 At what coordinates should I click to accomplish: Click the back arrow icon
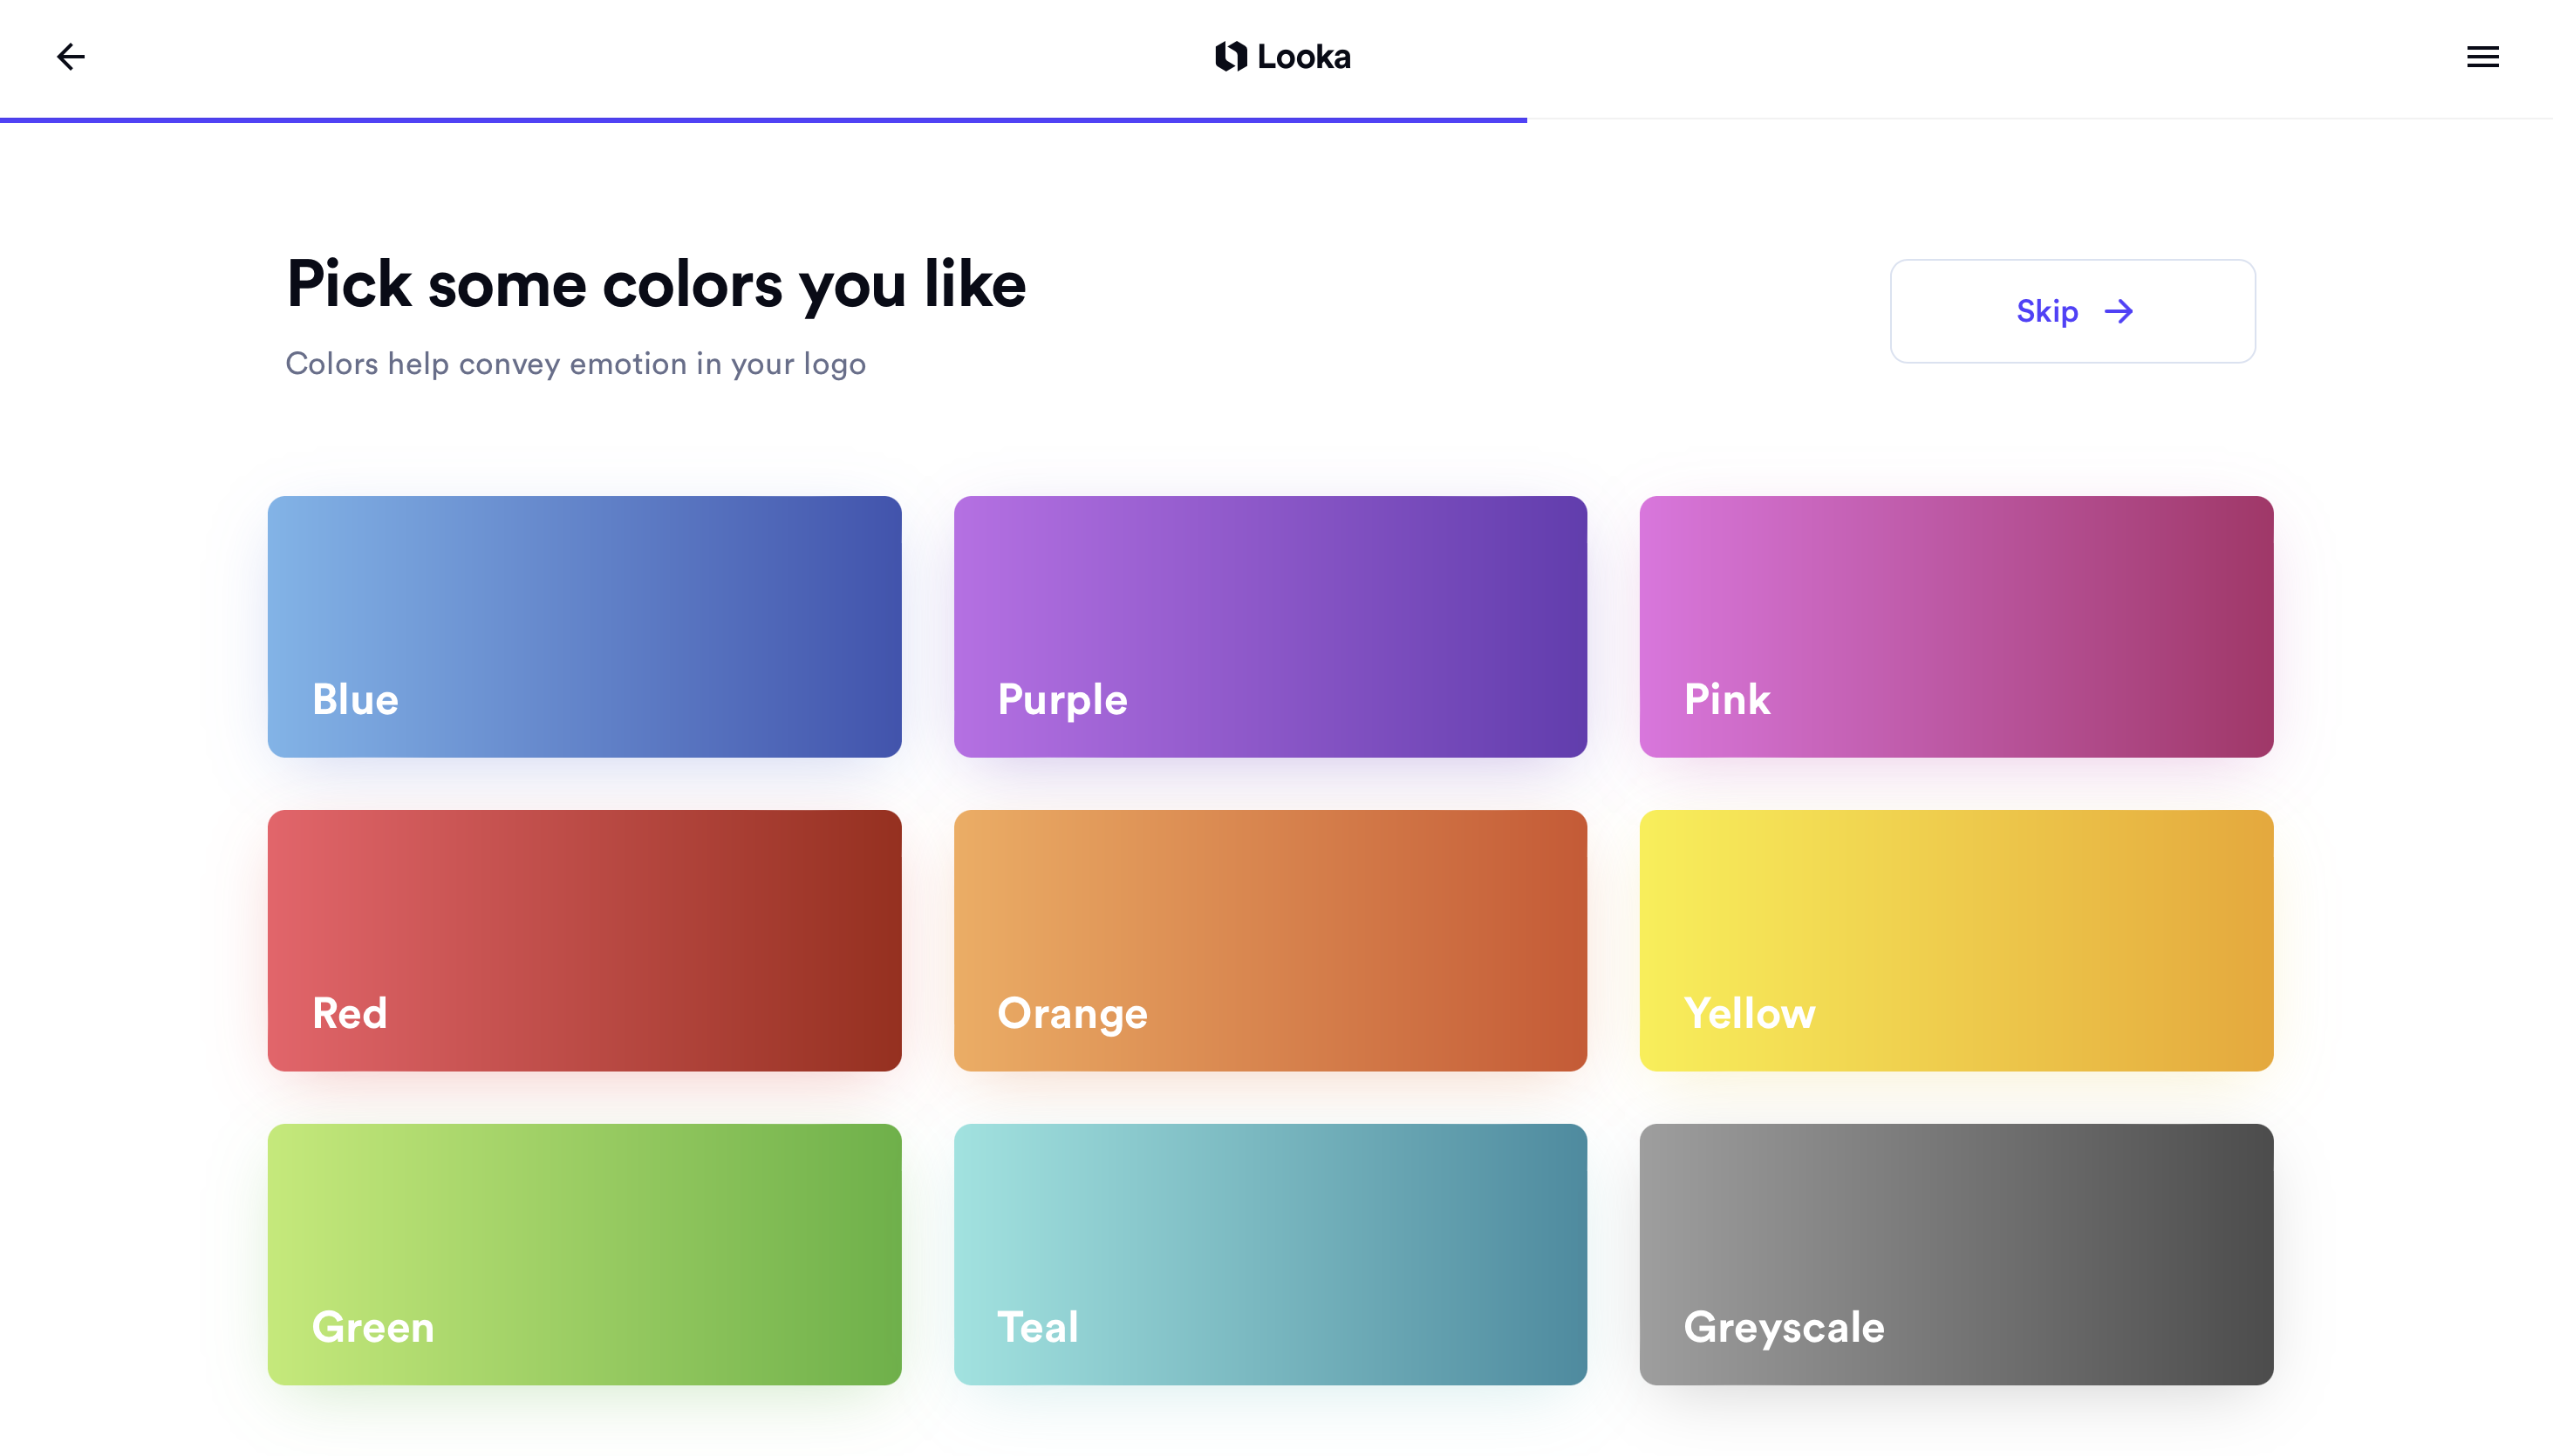click(70, 57)
